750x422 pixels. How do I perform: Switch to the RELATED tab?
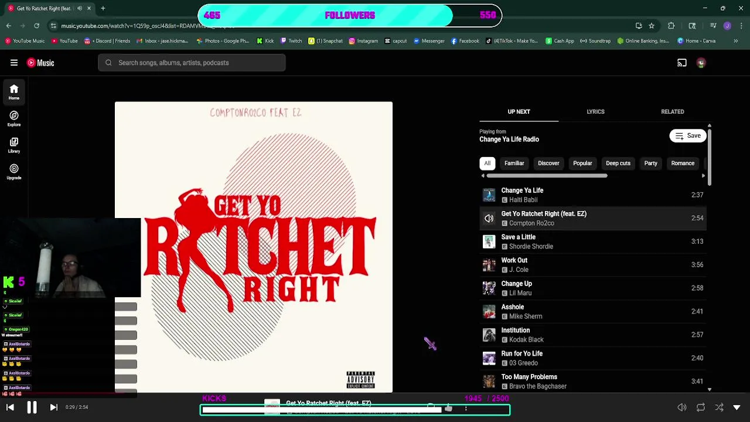click(x=673, y=111)
